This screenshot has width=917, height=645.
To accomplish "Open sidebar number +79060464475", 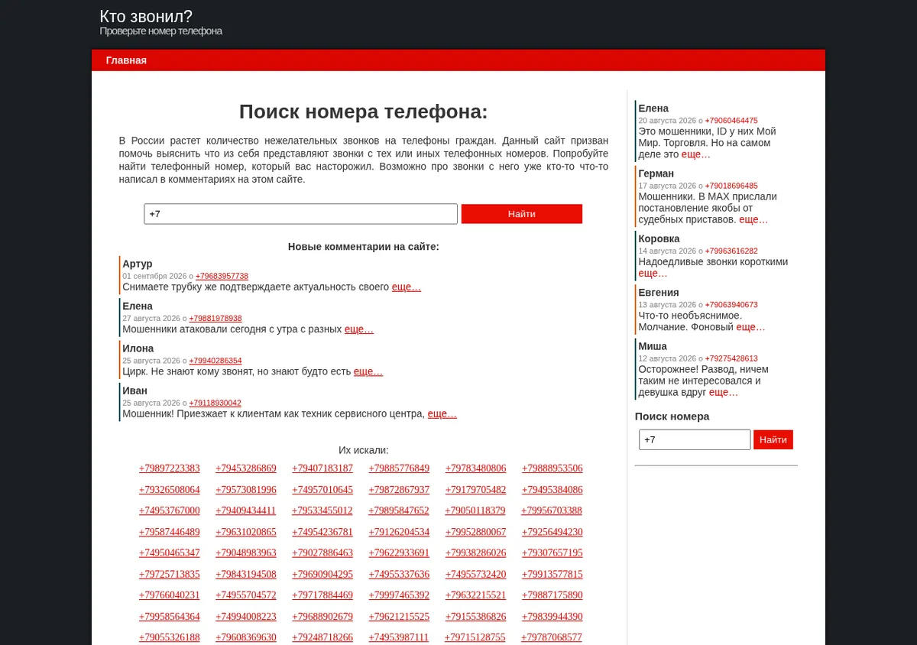I will tap(731, 121).
